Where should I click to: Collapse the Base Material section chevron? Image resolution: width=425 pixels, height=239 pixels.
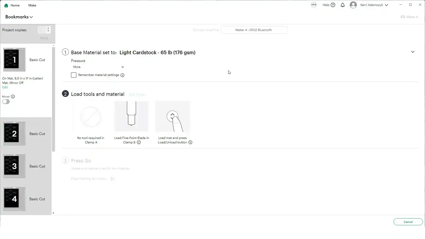click(413, 52)
